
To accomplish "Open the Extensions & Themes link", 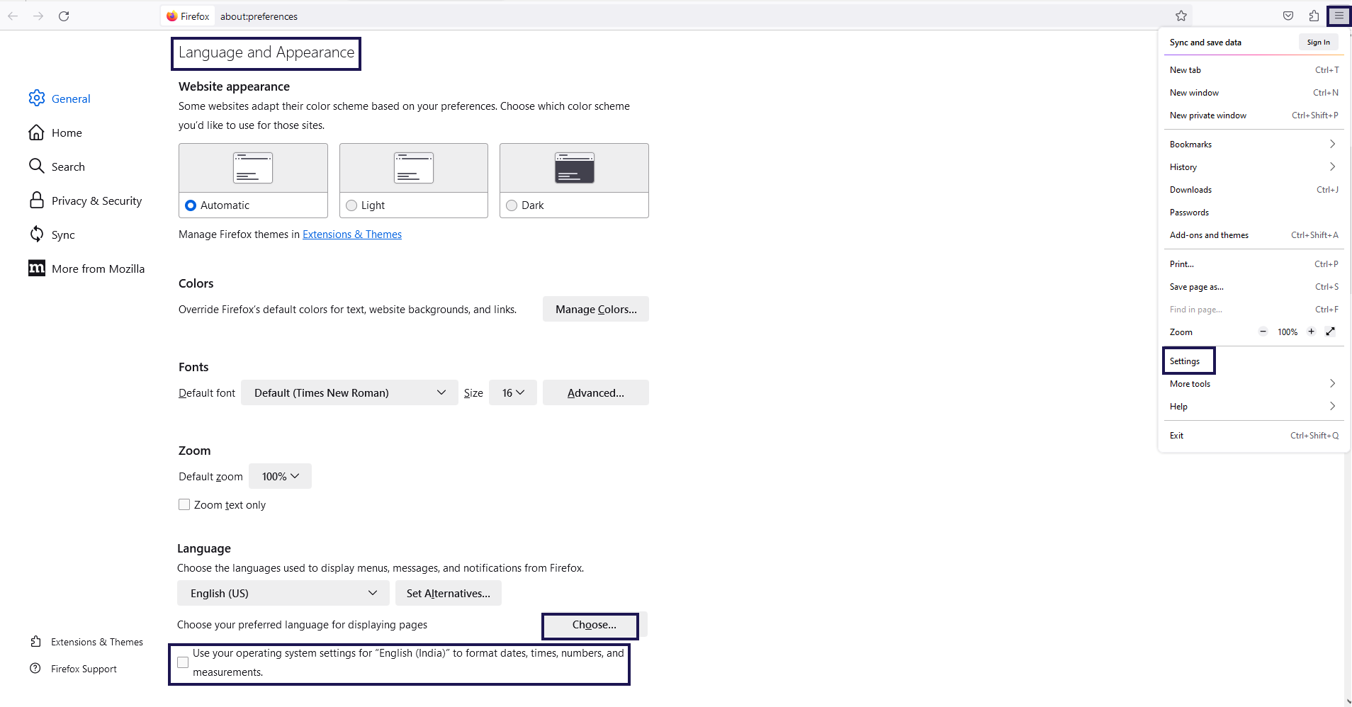I will click(352, 234).
